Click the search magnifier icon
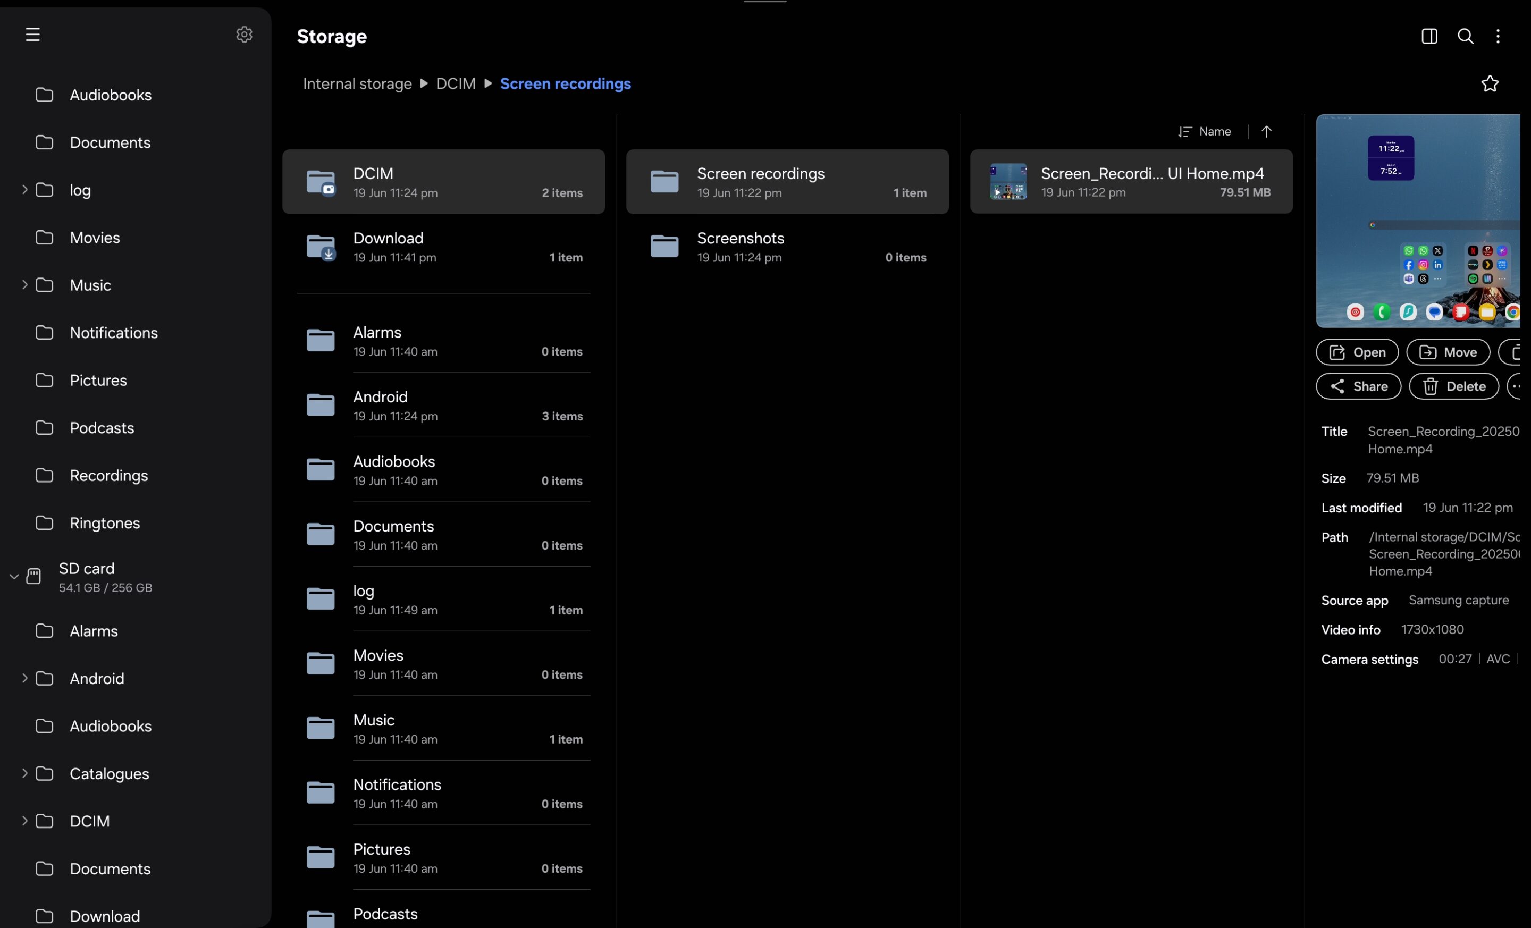The height and width of the screenshot is (928, 1531). coord(1465,37)
